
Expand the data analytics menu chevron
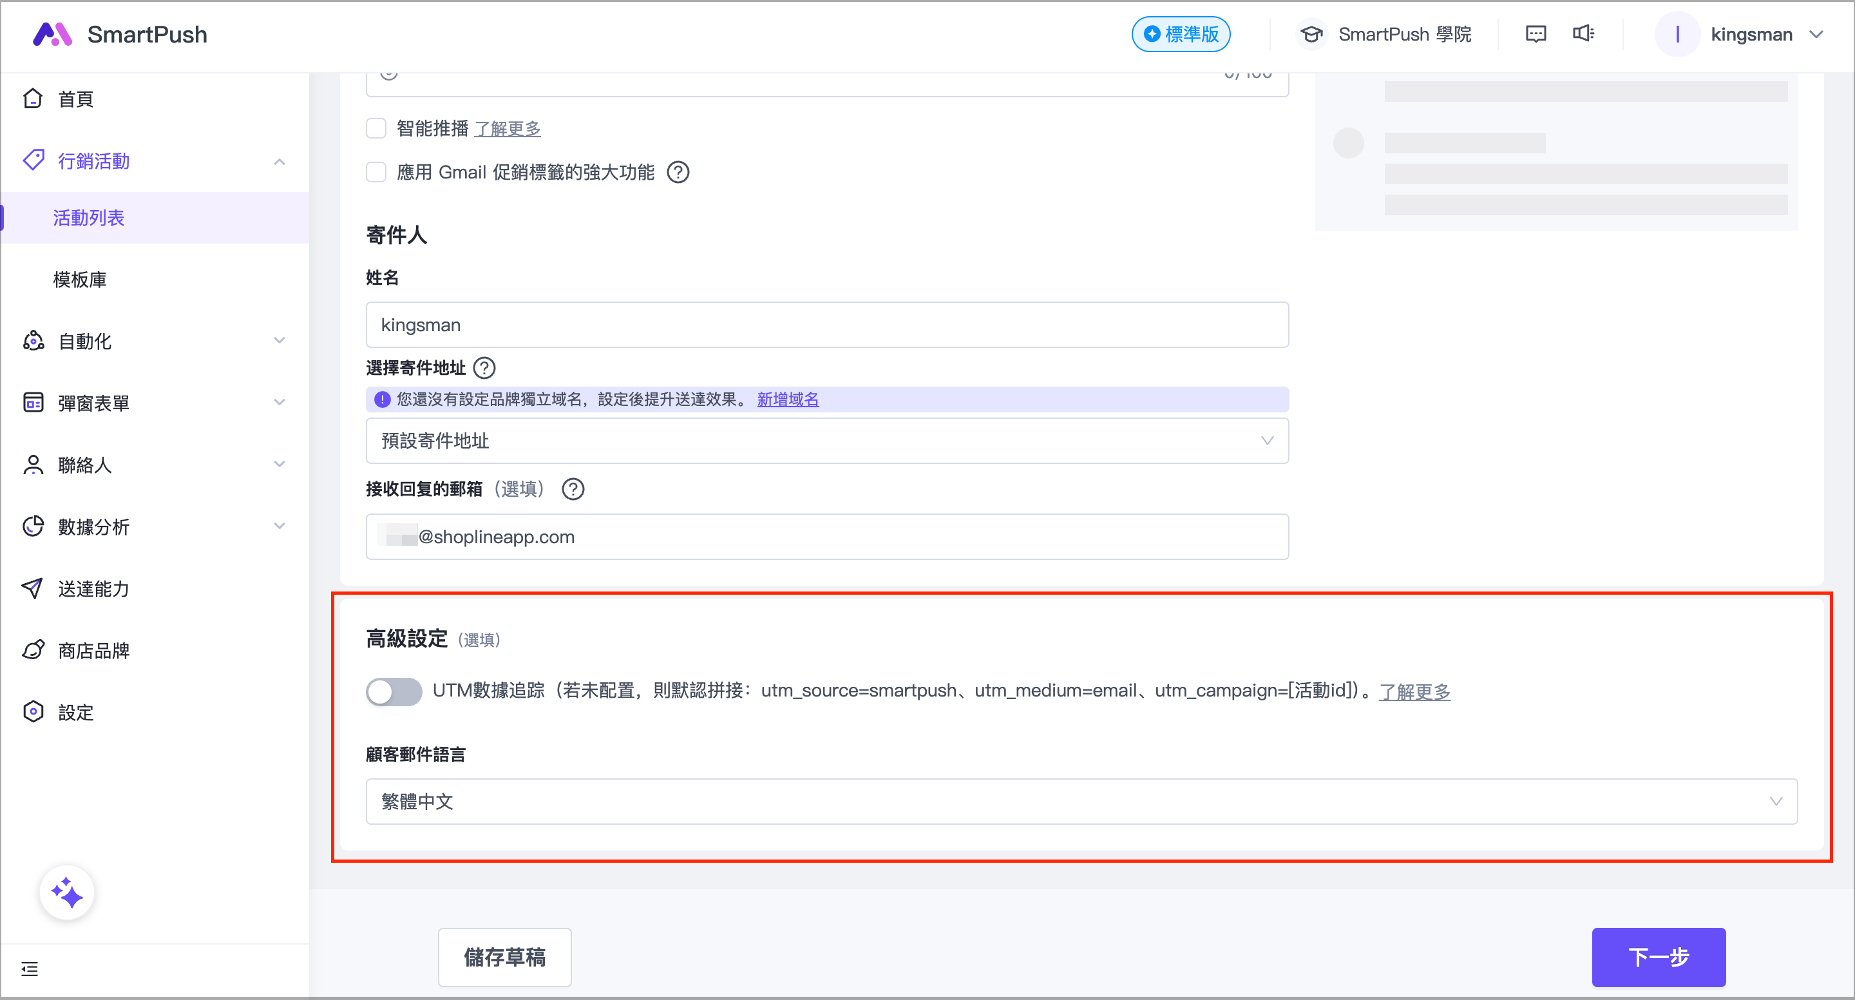click(280, 526)
